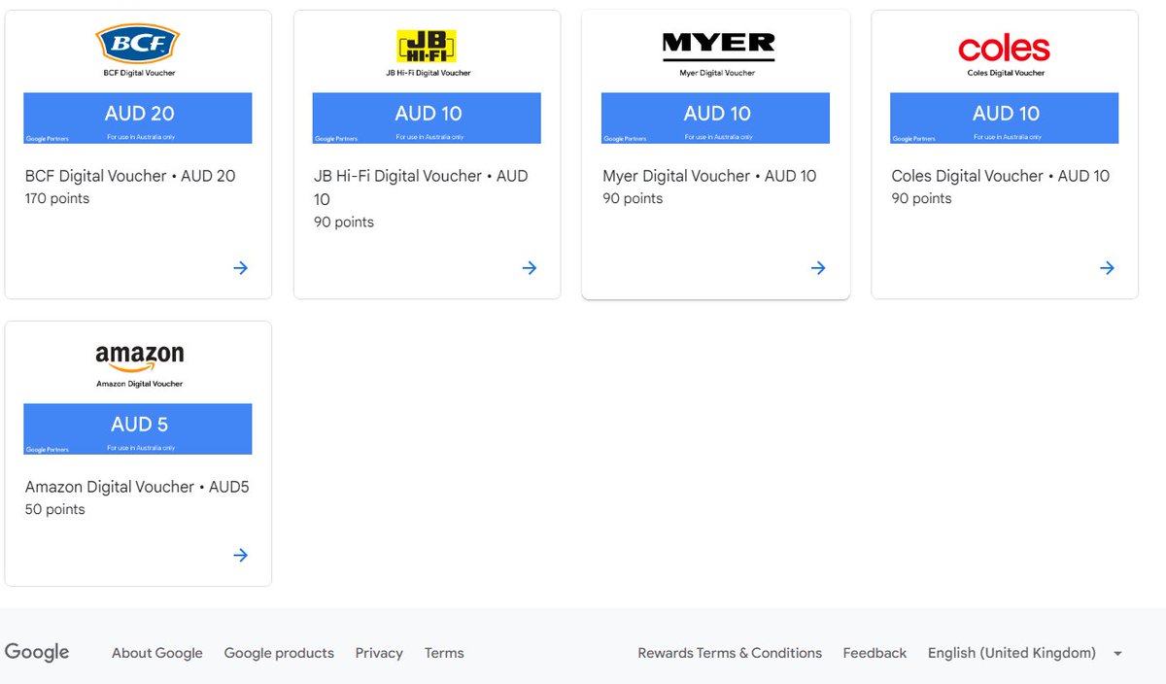The height and width of the screenshot is (684, 1166).
Task: Click the Feedback link
Action: 874,653
